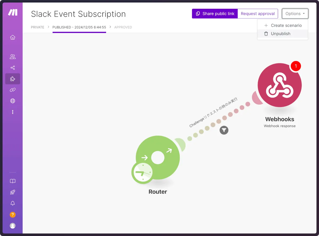319x236 pixels.
Task: Click the Make logo in sidebar
Action: (x=12, y=12)
